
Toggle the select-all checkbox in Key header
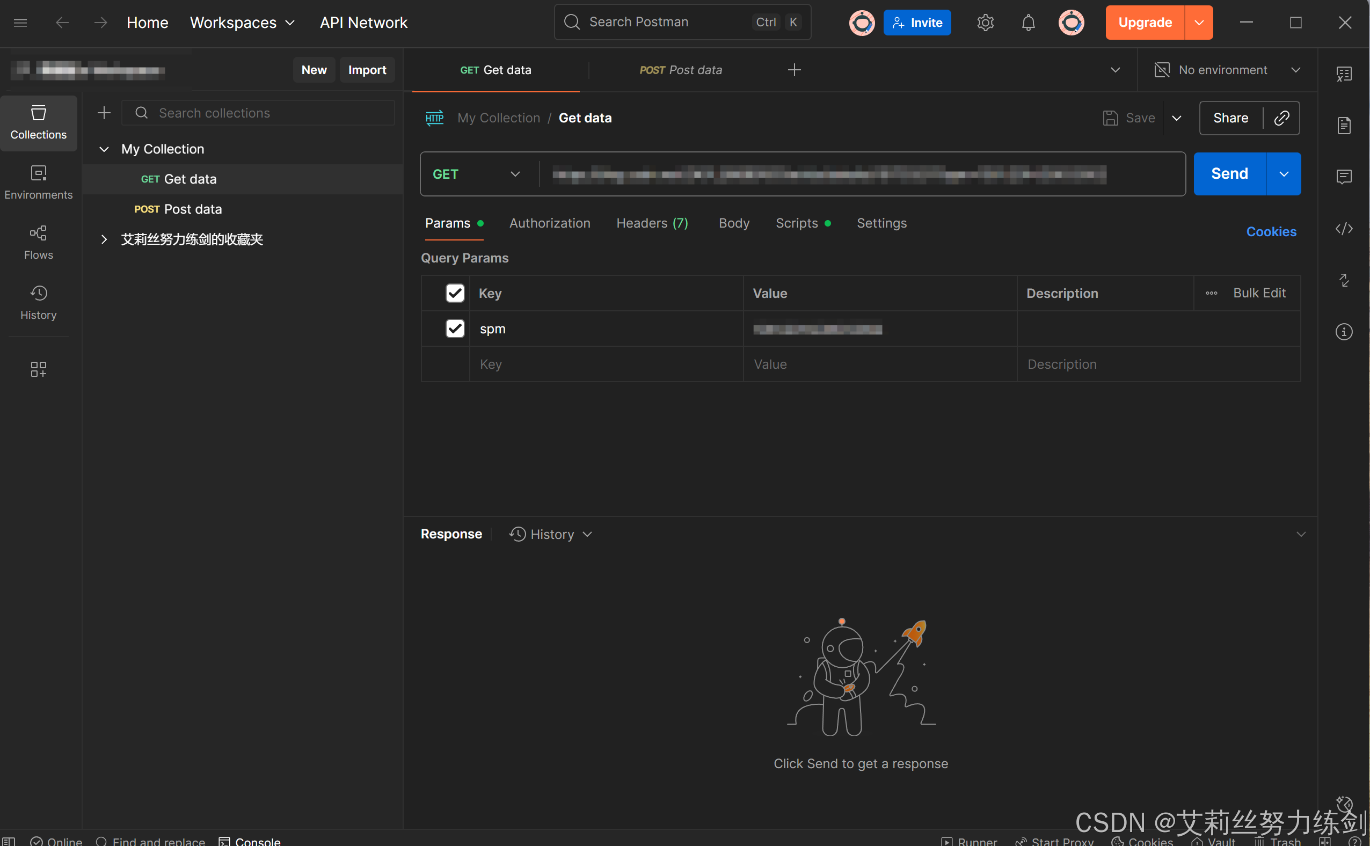click(x=455, y=293)
